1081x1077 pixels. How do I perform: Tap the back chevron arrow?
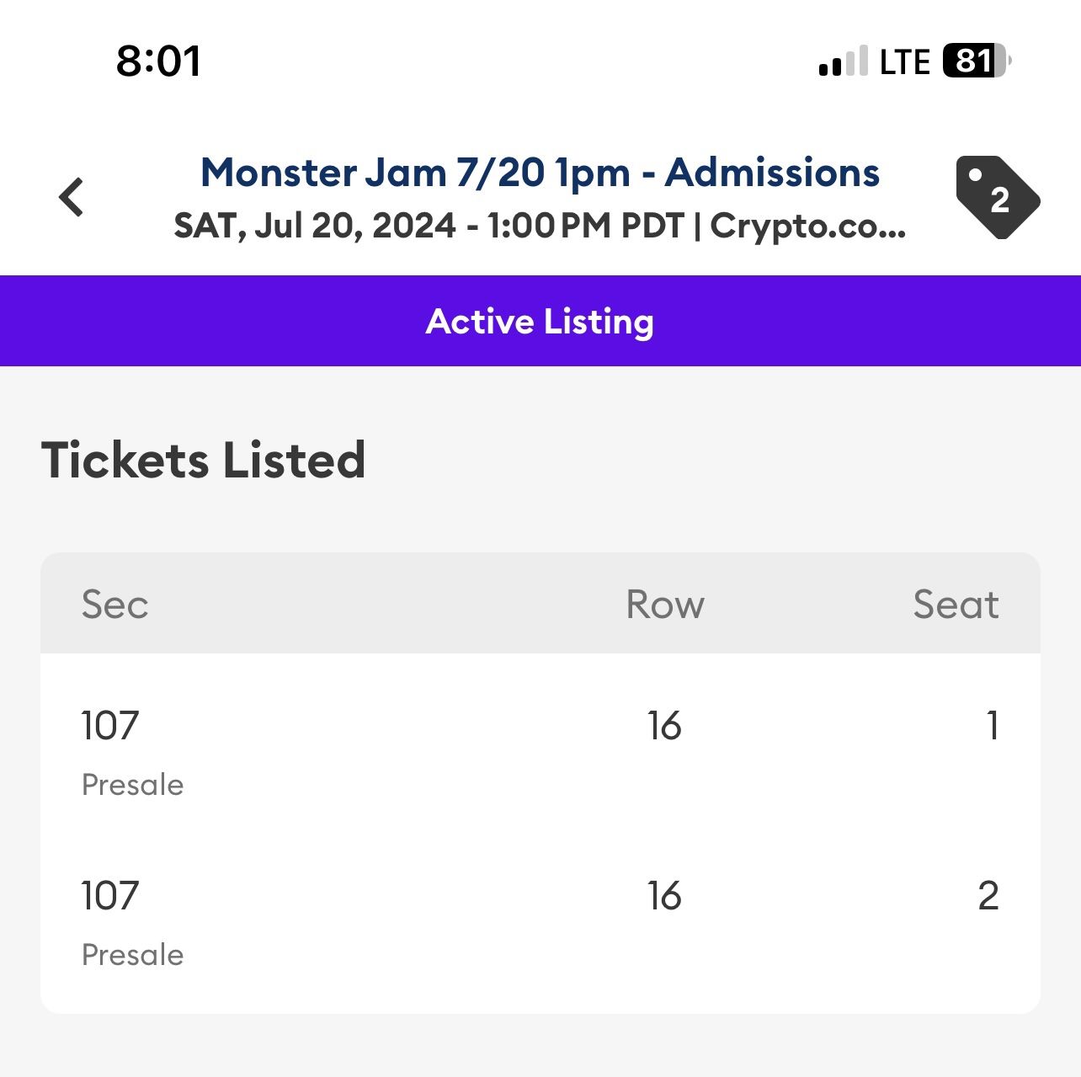[x=72, y=195]
